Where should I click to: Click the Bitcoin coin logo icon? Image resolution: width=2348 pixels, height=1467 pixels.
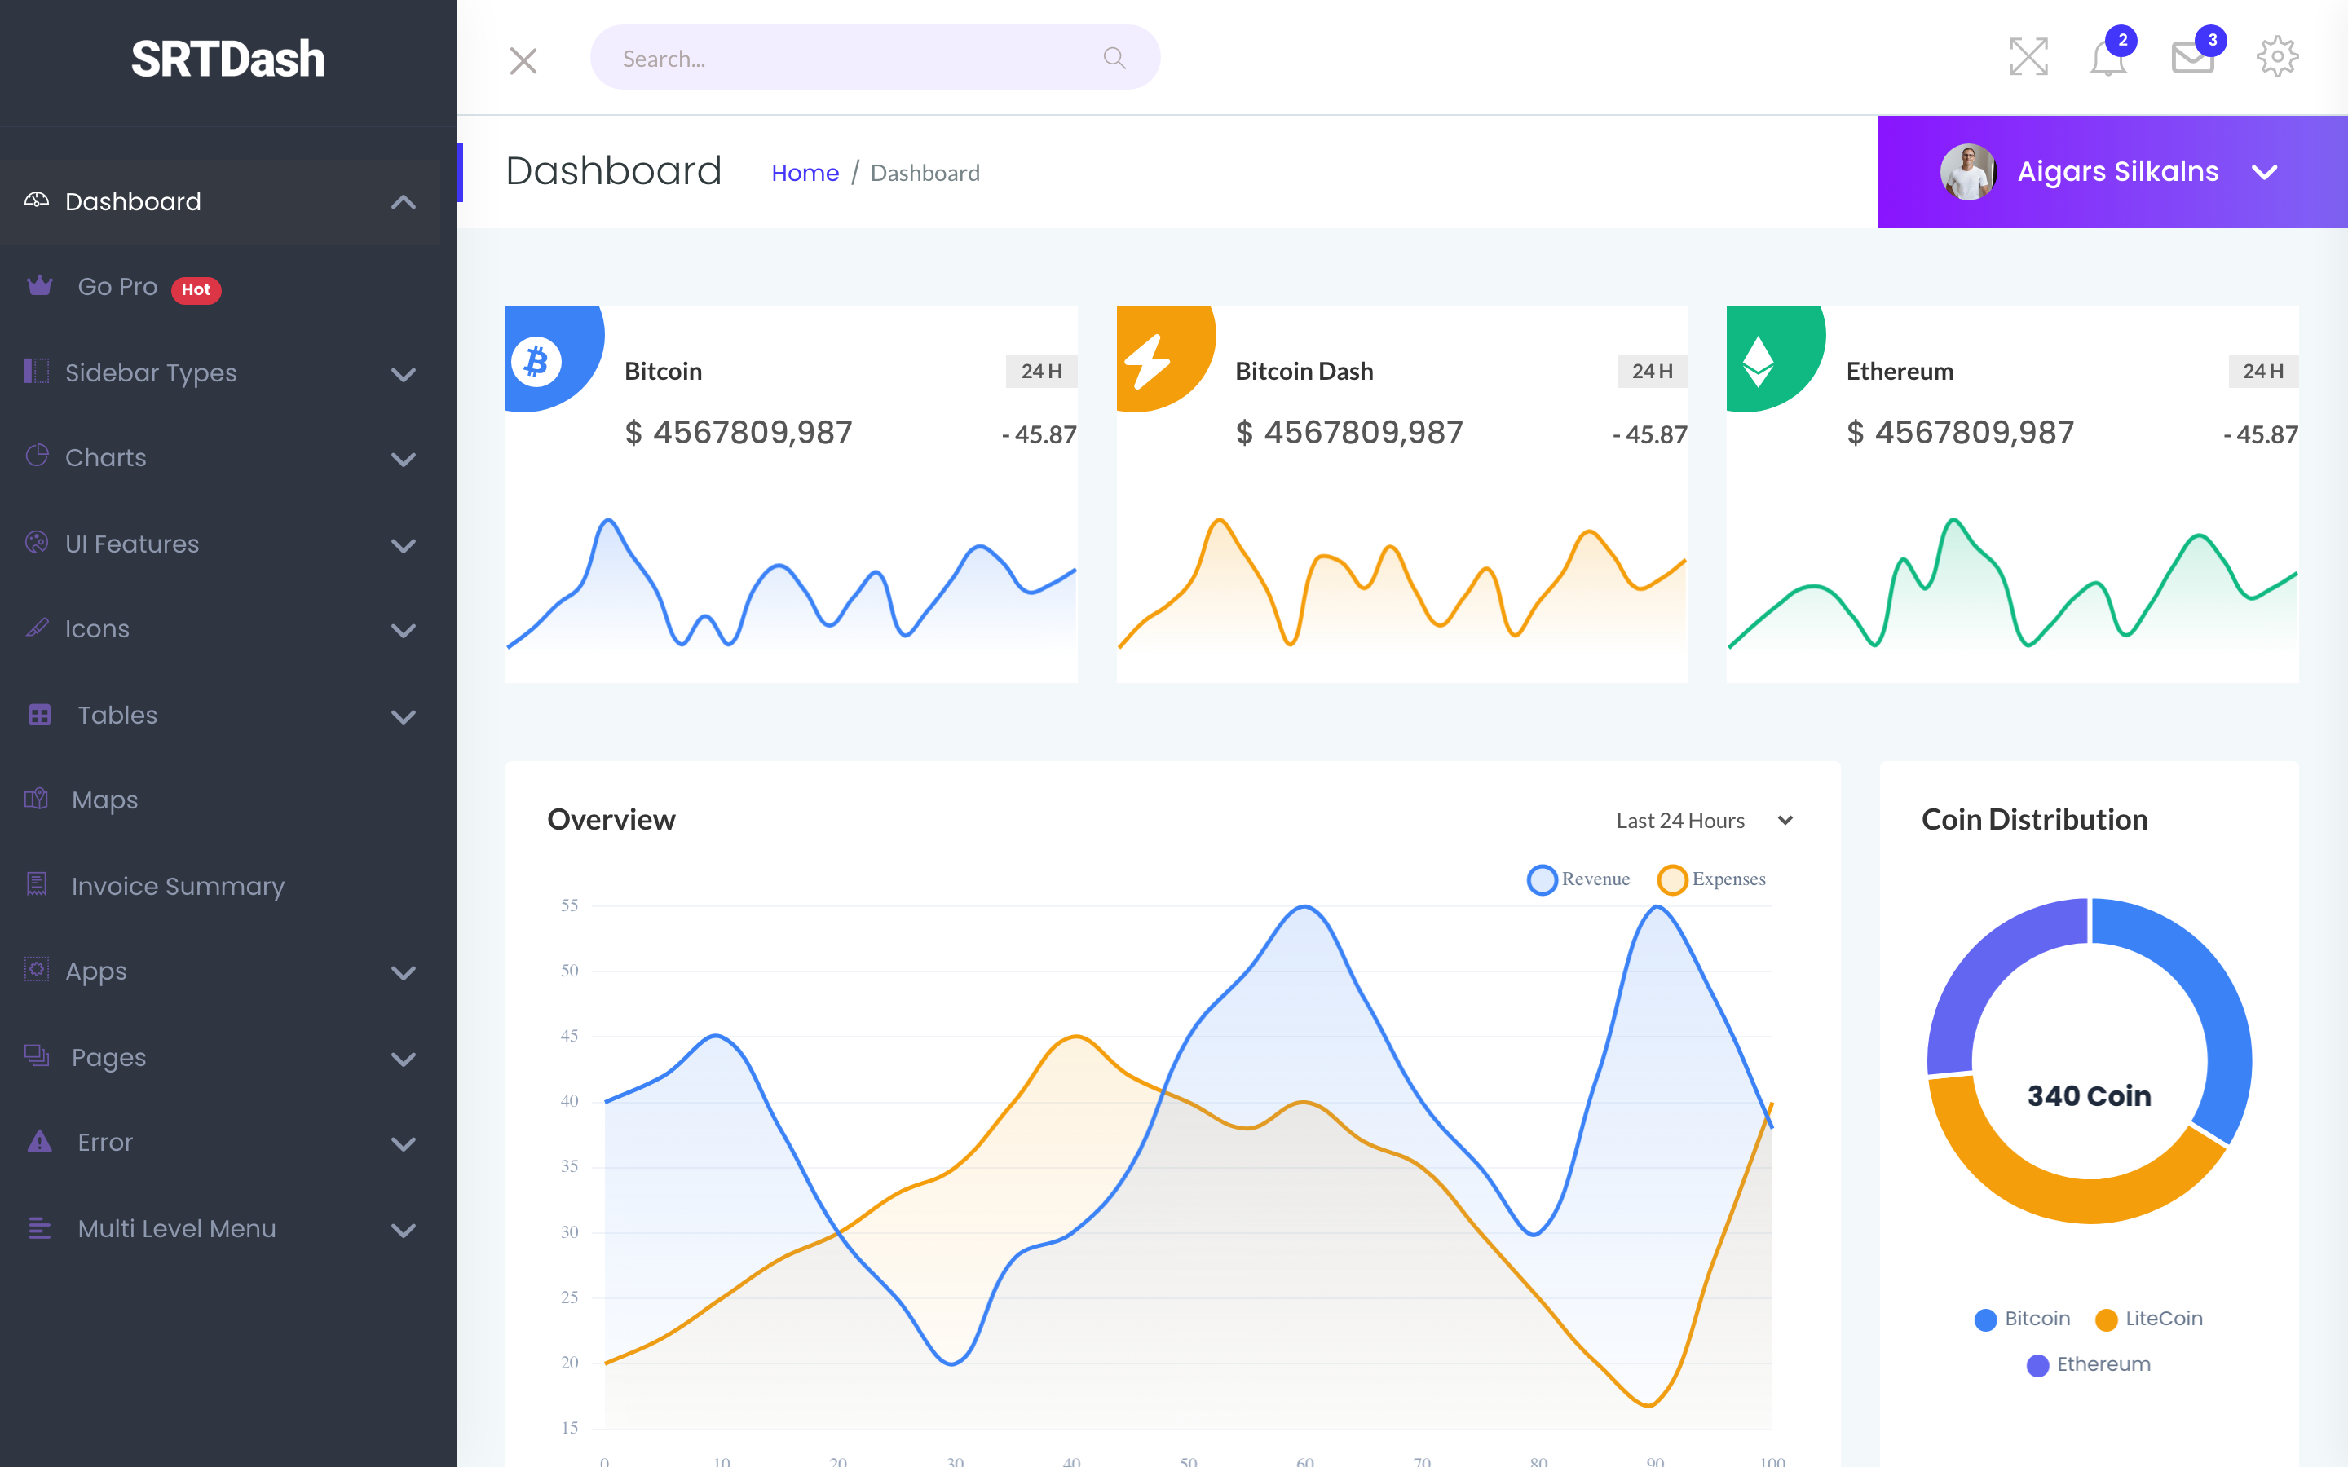tap(536, 362)
